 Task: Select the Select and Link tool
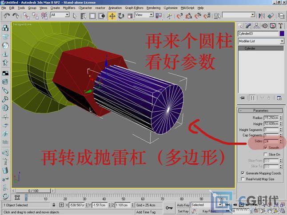(26, 16)
